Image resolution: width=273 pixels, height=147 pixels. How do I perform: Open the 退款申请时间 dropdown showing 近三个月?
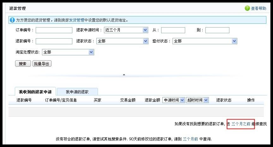126,30
